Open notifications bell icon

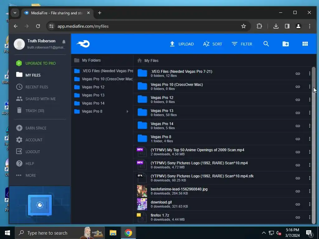[64, 42]
